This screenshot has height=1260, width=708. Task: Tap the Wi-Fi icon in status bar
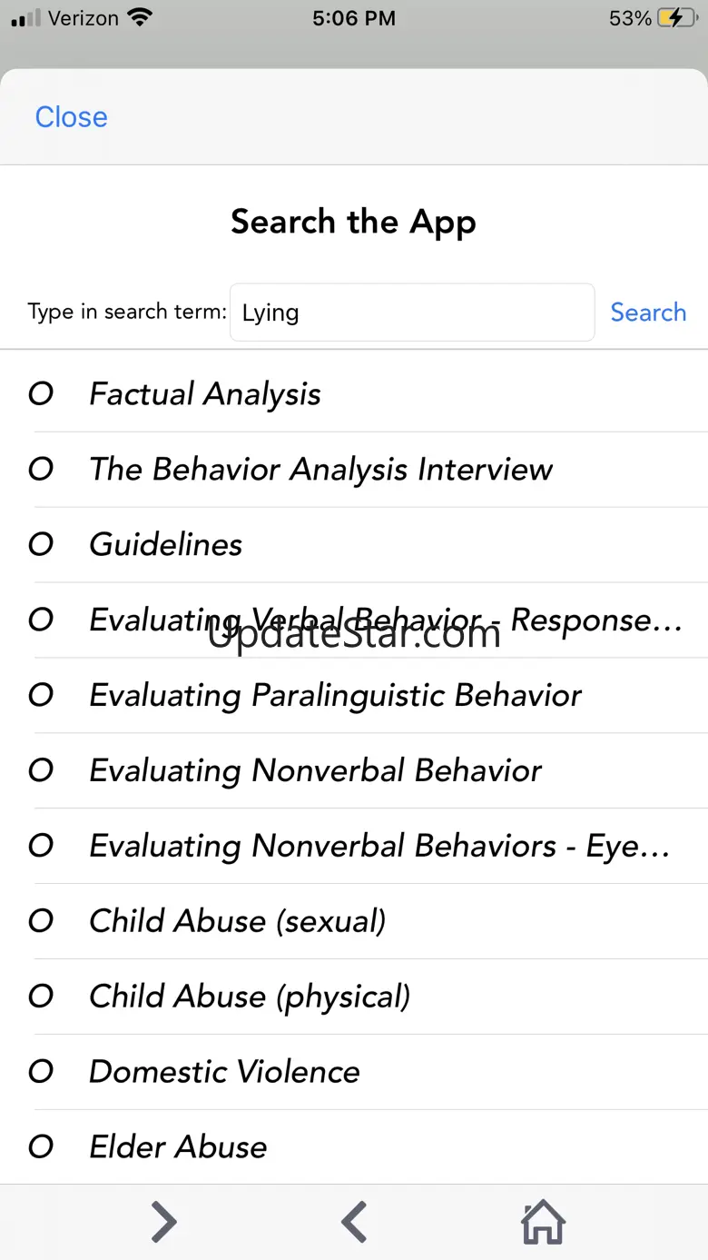point(140,17)
